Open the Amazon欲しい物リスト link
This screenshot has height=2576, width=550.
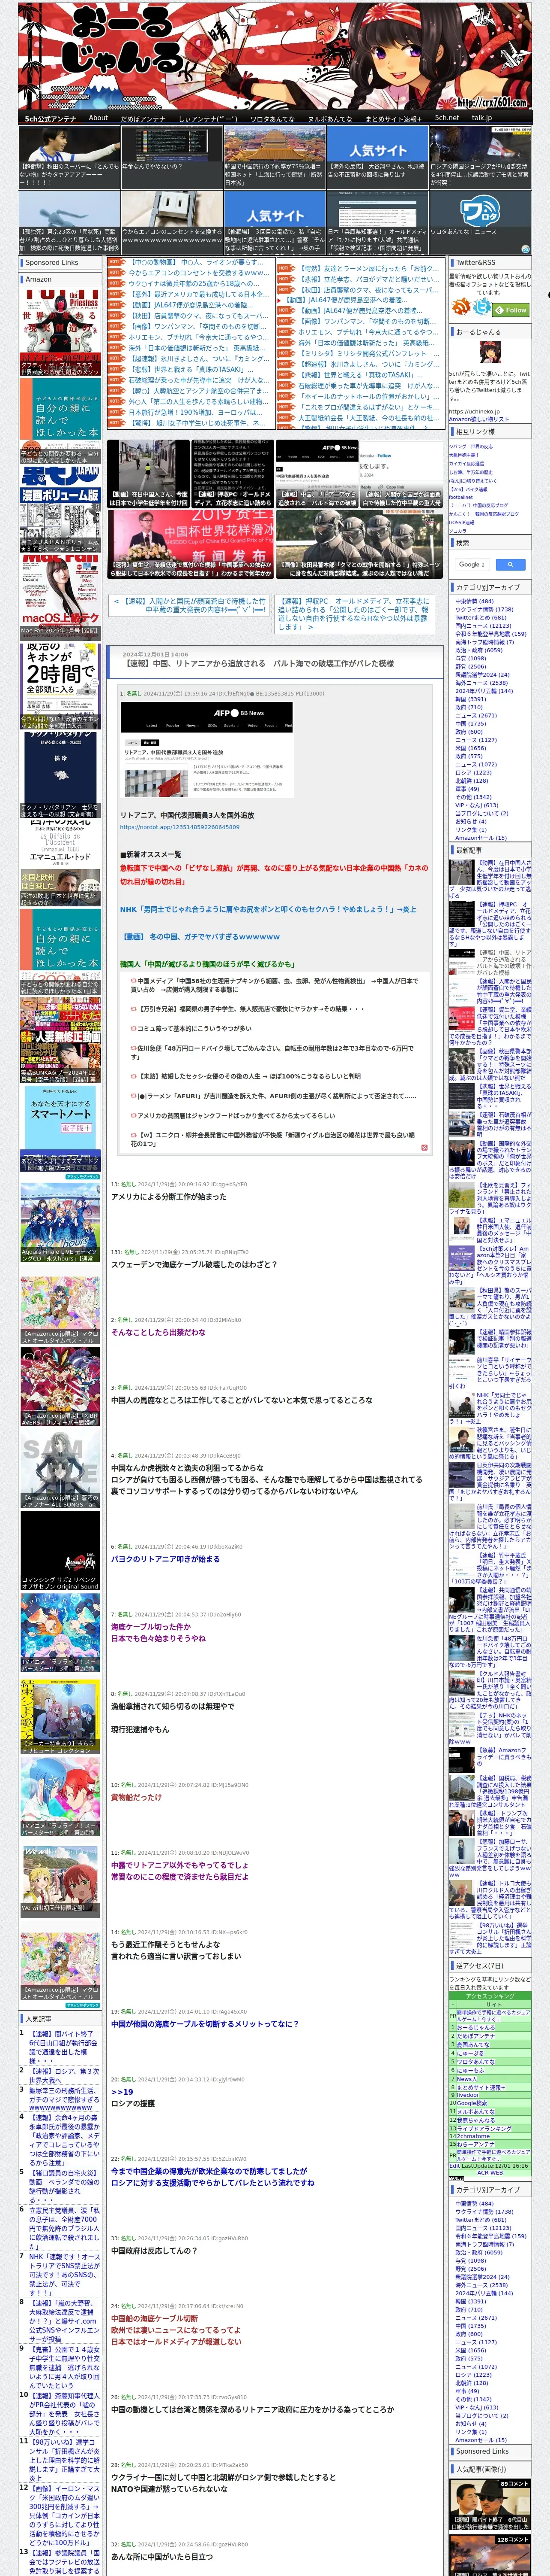click(479, 420)
